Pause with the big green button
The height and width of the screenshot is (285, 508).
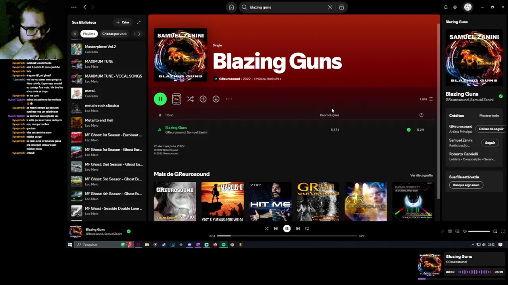pyautogui.click(x=160, y=99)
